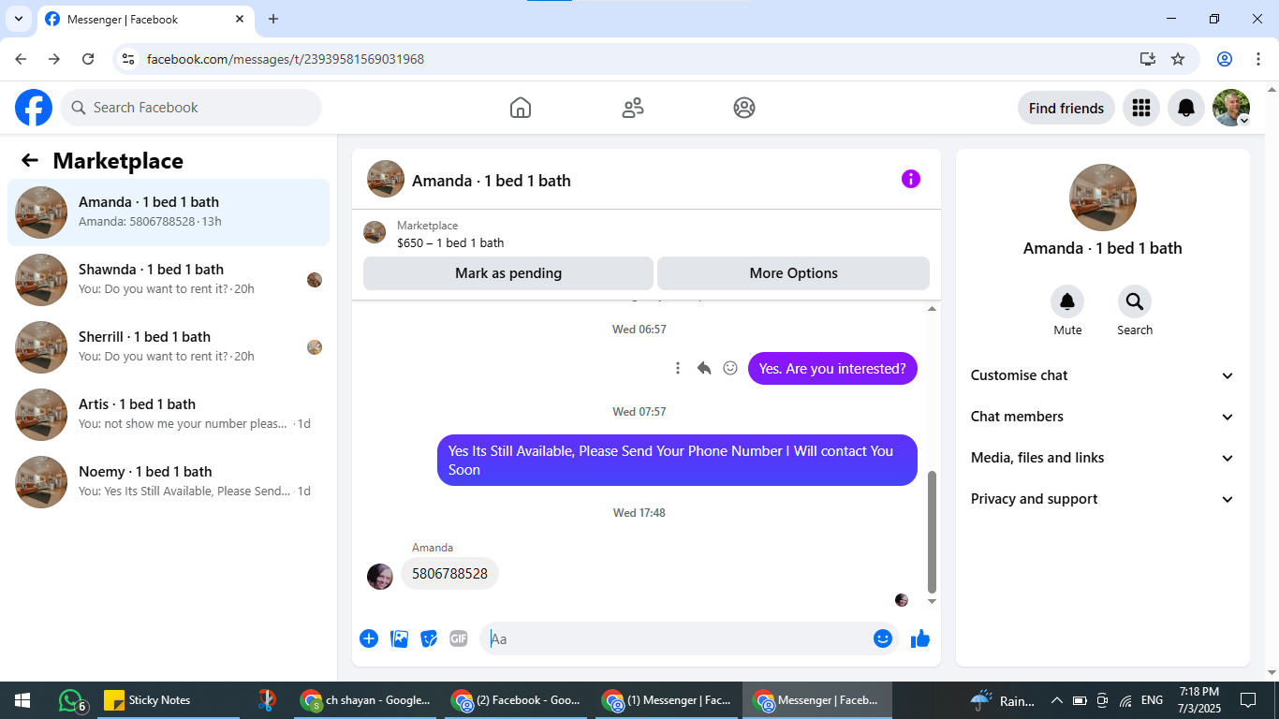This screenshot has width=1279, height=719.
Task: Open Amanda 1 bed 1 bath conversation
Action: click(x=169, y=213)
